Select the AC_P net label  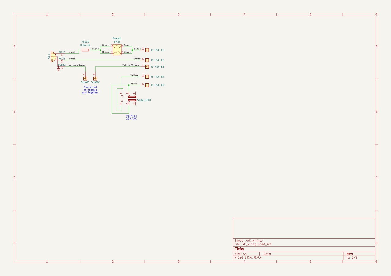[x=62, y=52]
